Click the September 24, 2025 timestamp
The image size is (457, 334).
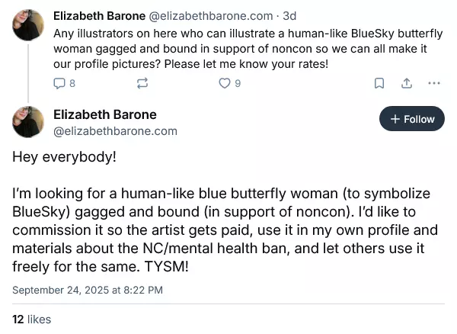click(x=88, y=290)
